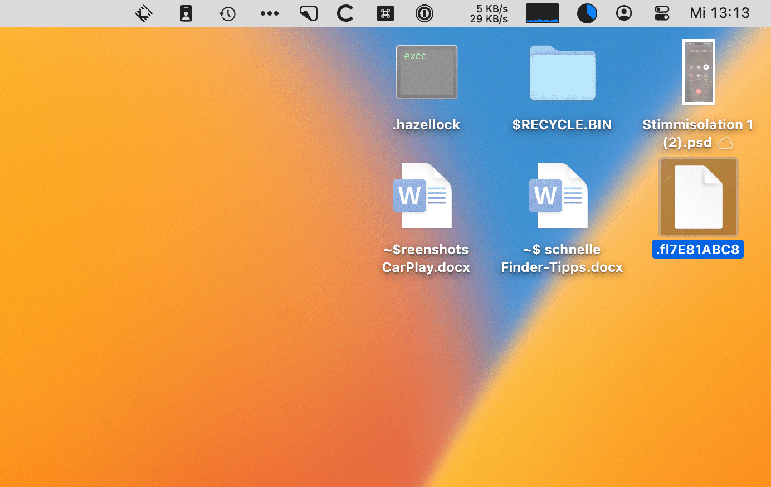The image size is (771, 487).
Task: Select the .hazellock exec file icon
Action: [x=427, y=72]
